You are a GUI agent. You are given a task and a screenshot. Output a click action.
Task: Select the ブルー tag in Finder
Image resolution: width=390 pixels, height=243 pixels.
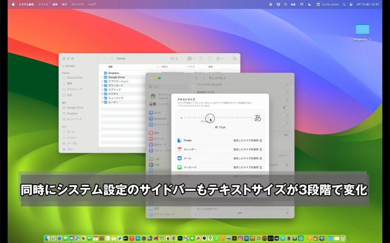tap(68, 149)
